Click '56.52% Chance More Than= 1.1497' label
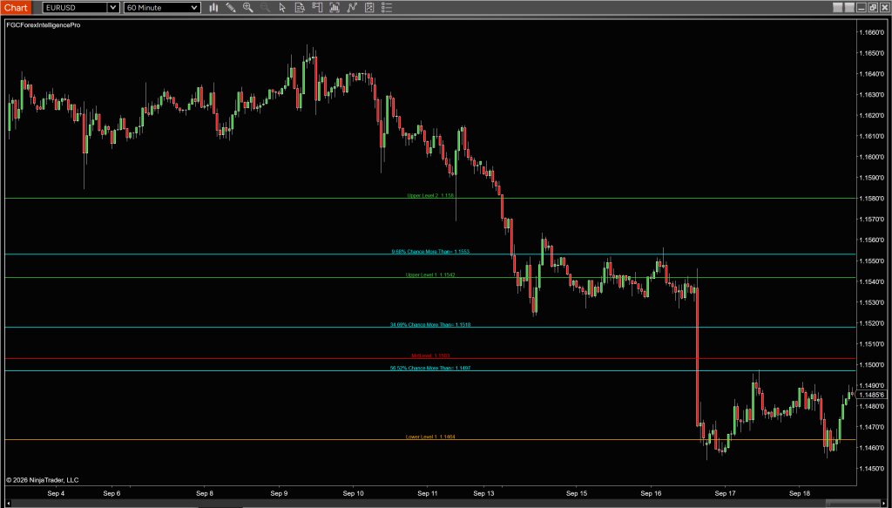Screen dimensions: 892x508 (x=430, y=368)
